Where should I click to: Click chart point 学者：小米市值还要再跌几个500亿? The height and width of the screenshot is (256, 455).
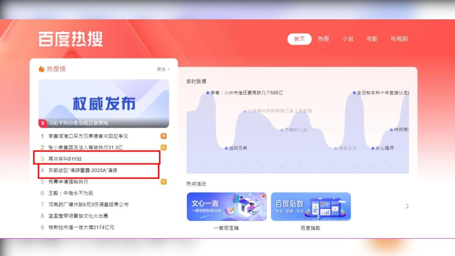208,93
